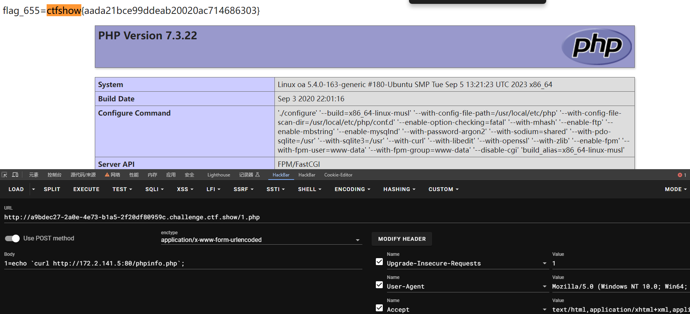Screen dimensions: 690x314
Task: Open the enctype dropdown
Action: click(261, 240)
